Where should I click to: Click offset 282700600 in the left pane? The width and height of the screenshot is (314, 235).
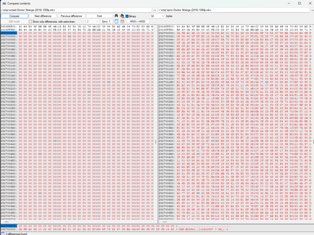(9, 190)
